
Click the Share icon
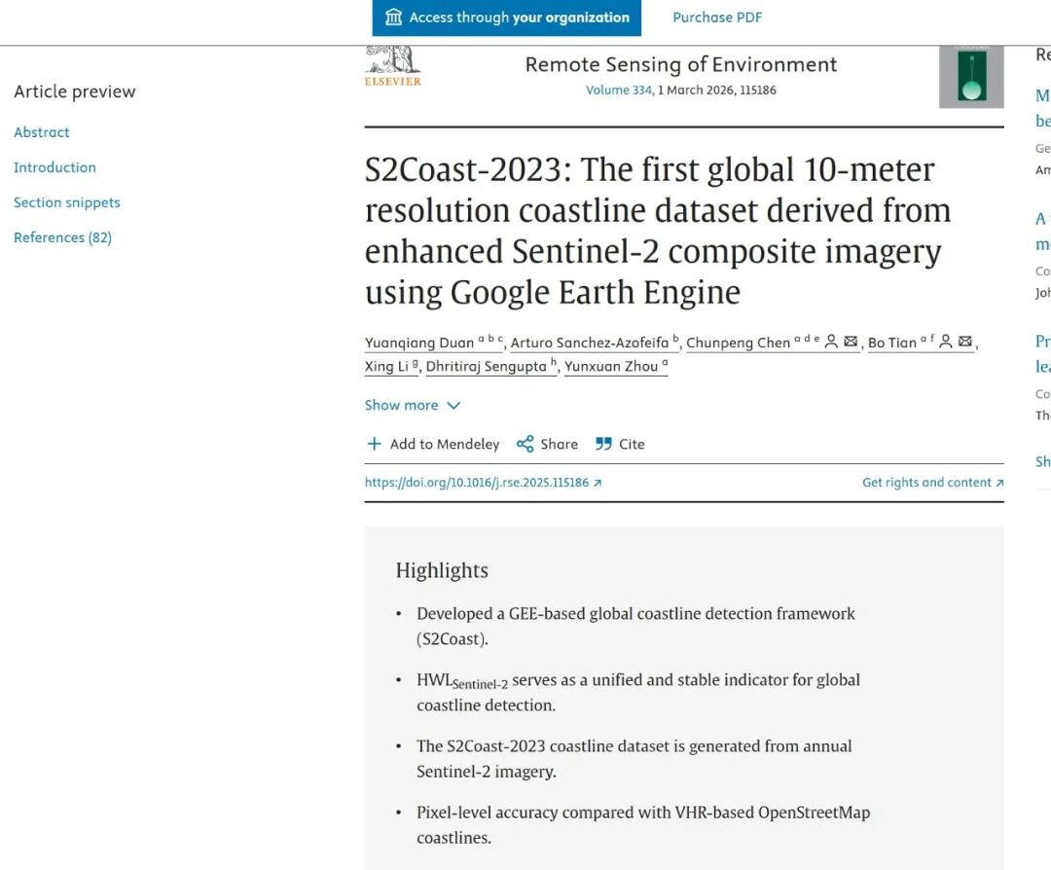tap(525, 444)
